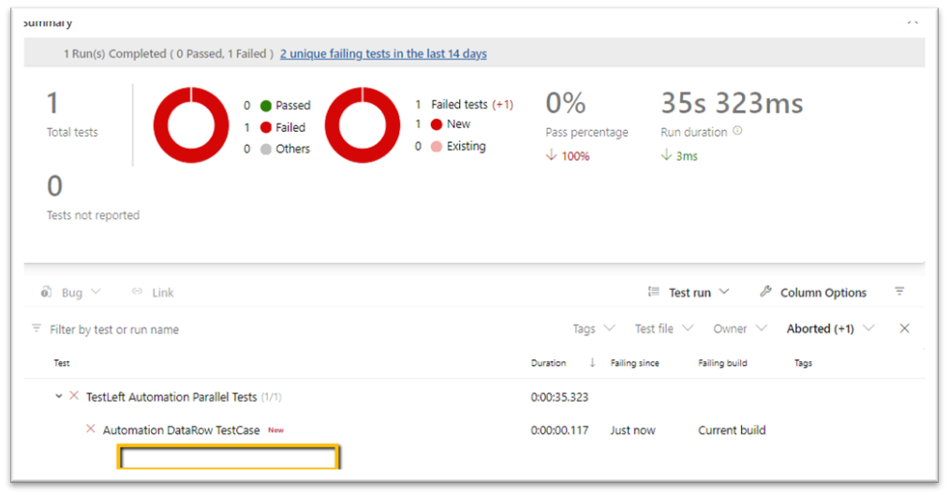949x496 pixels.
Task: Click the run duration down-arrow 3ms indicator
Action: coord(679,155)
